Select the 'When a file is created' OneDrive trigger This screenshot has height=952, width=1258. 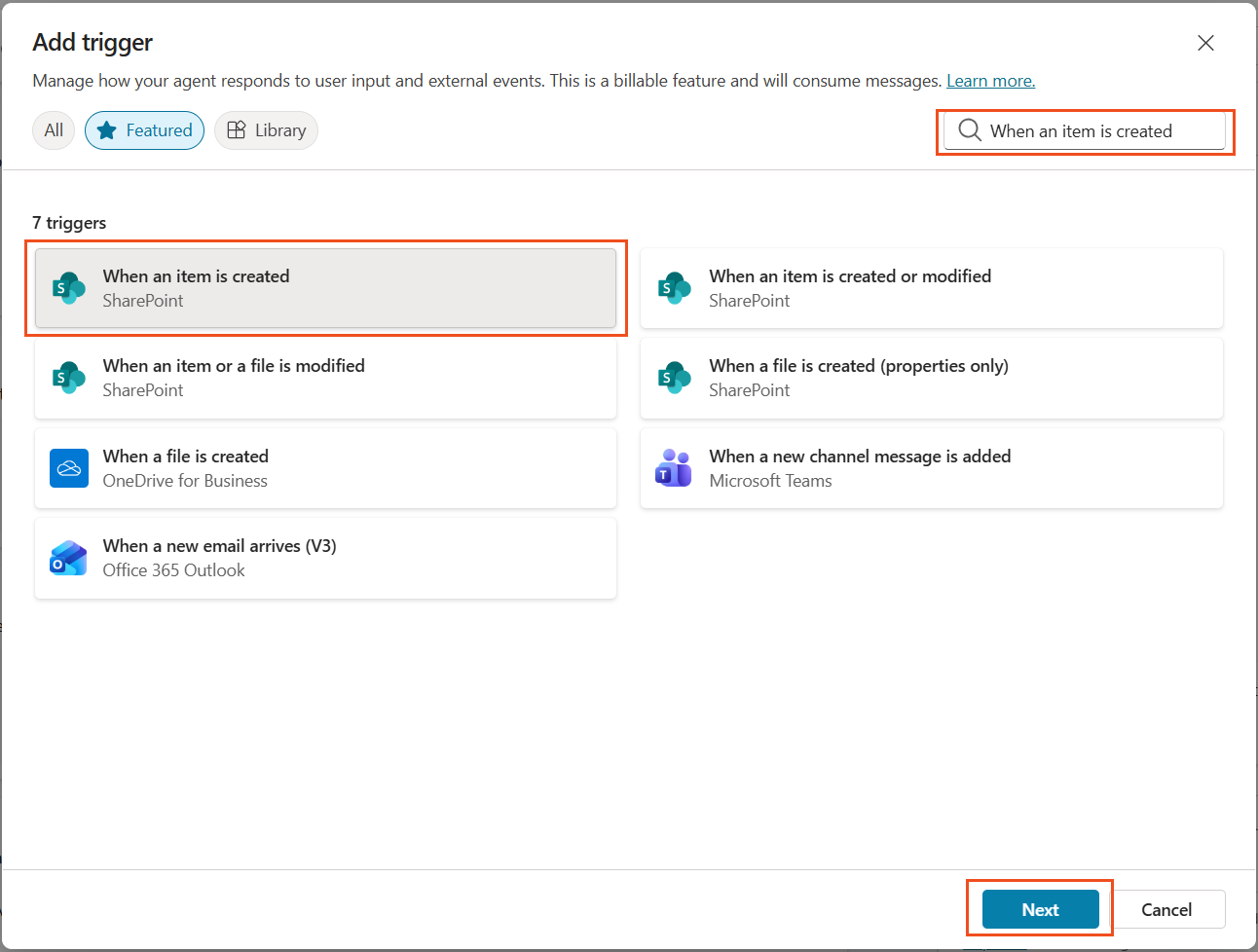click(325, 467)
